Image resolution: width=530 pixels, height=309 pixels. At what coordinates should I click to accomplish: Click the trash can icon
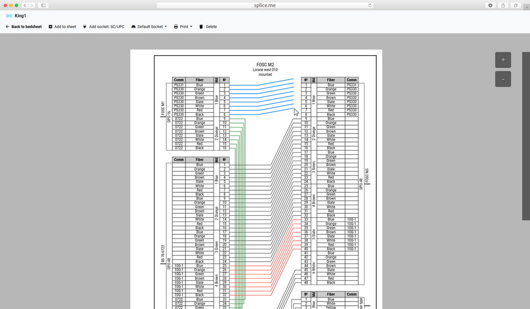click(x=201, y=27)
